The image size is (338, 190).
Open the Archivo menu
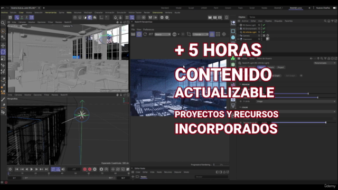[x=4, y=13]
